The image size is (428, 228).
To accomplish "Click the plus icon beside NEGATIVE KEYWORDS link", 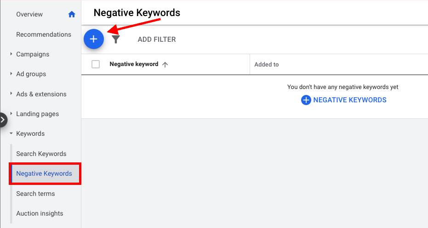I will pos(306,100).
